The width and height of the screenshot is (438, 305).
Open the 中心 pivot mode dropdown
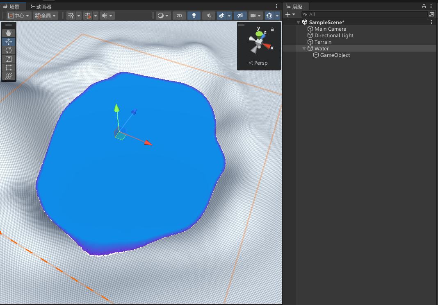(18, 15)
